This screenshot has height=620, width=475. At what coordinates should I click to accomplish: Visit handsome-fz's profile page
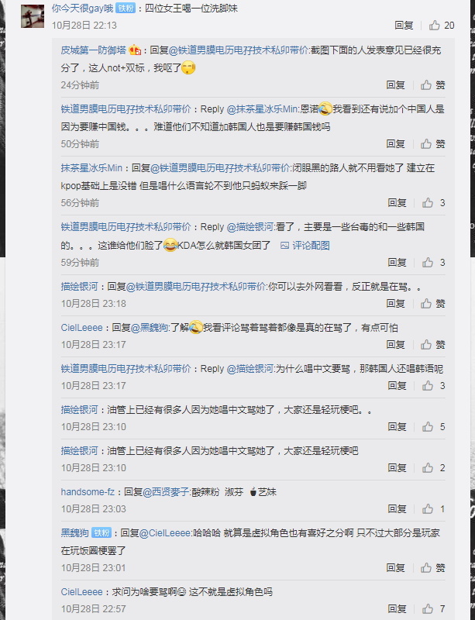coord(88,492)
